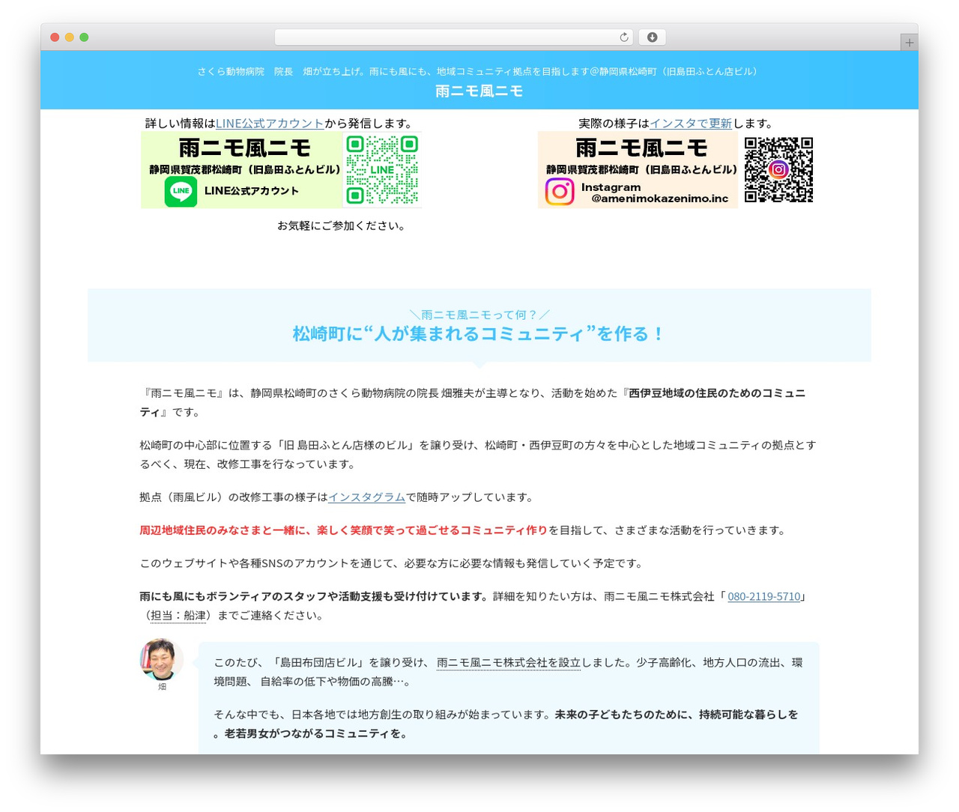Follow the インスタグラム link in paragraph
Viewport: 959px width, 812px height.
[366, 497]
